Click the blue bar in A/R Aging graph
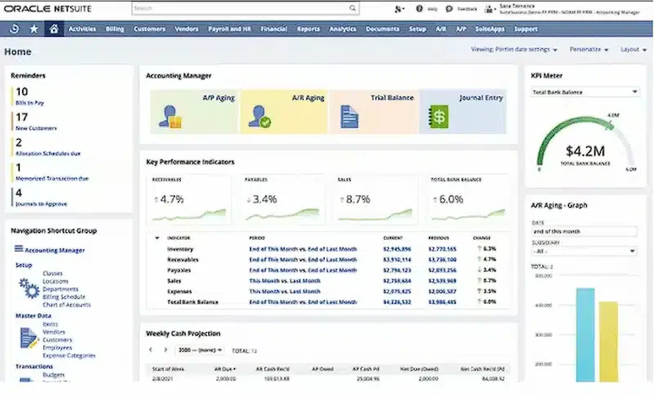This screenshot has width=654, height=395. pyautogui.click(x=585, y=334)
